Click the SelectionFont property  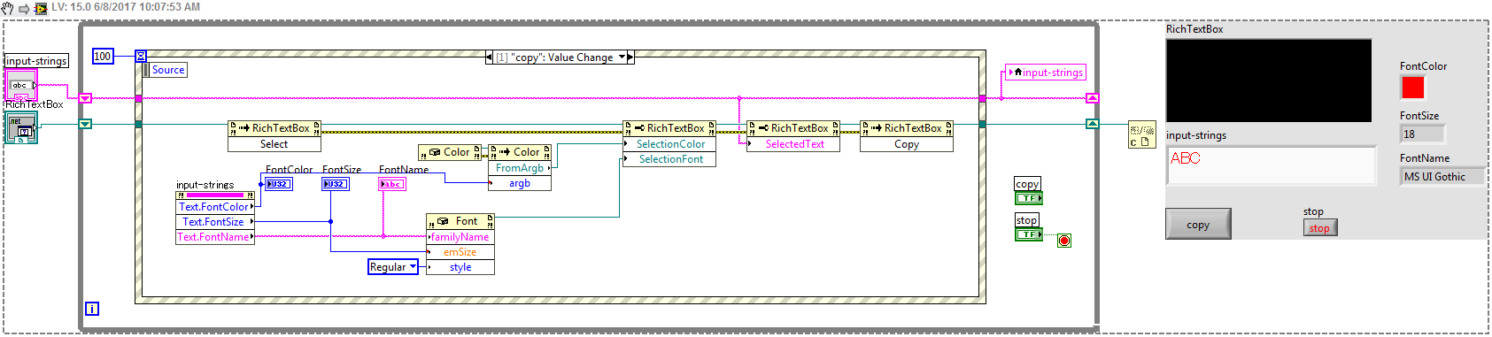669,159
